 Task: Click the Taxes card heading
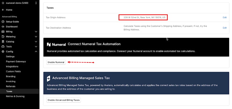coord(50,8)
